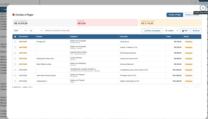
Task: Close the Contas a Pagar dialog
Action: click(x=203, y=8)
